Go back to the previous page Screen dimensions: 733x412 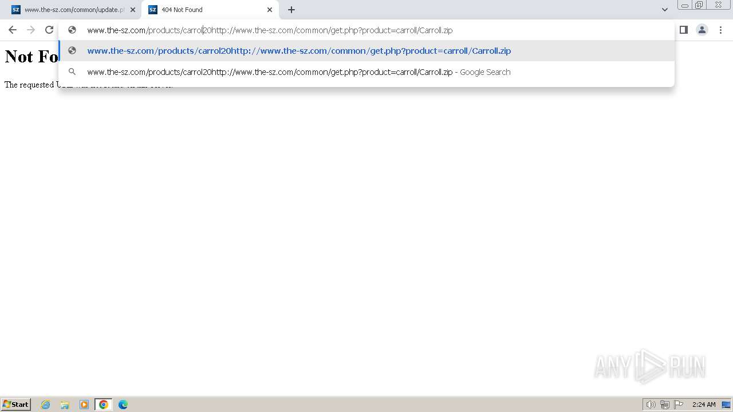[13, 30]
